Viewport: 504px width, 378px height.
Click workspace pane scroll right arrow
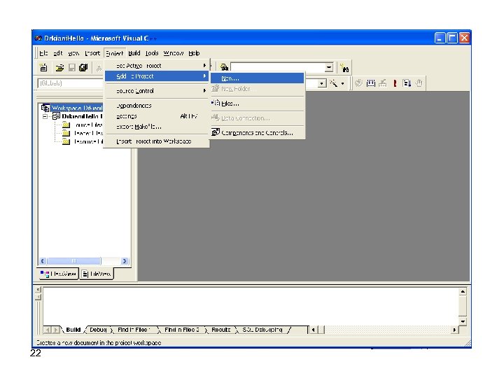pyautogui.click(x=125, y=261)
